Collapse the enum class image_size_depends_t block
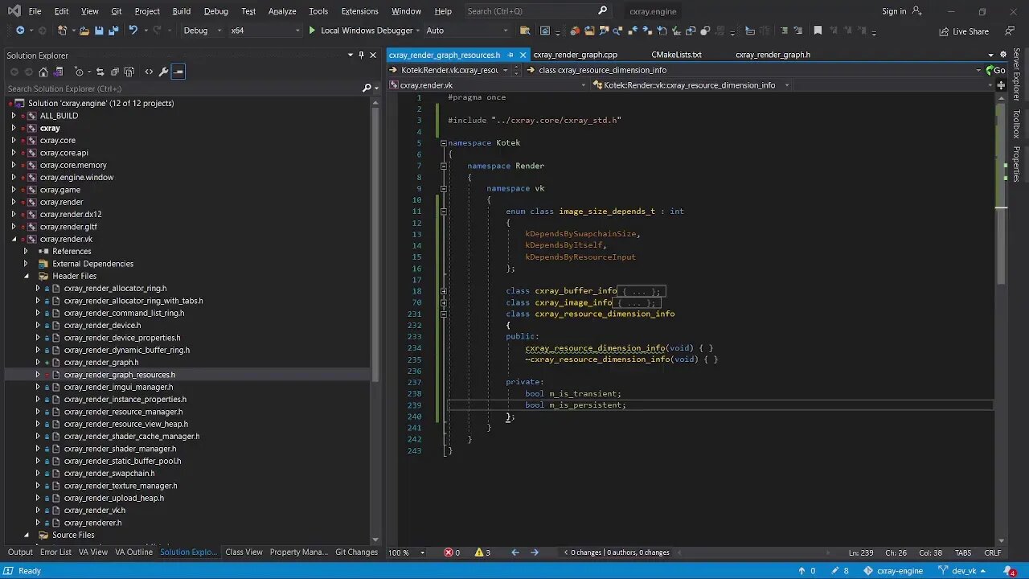Screen dimensions: 1029x579 click(443, 211)
